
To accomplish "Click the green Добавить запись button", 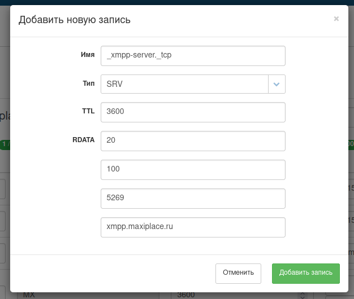I will click(x=305, y=273).
